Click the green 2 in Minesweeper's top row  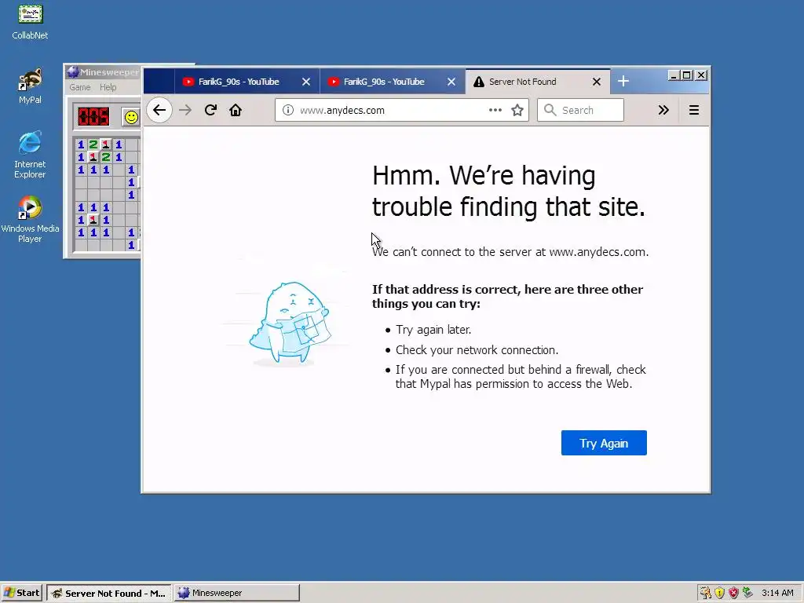click(93, 144)
